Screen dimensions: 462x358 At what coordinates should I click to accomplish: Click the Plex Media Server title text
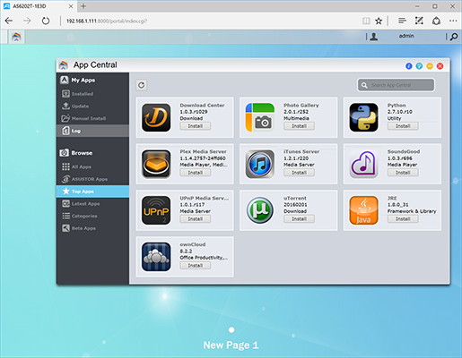[x=204, y=151]
